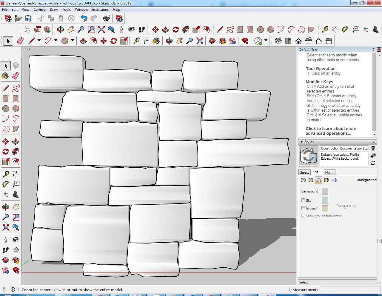Viewport: 382px width, 296px height.
Task: Create new style with the plus icon
Action: point(373,156)
